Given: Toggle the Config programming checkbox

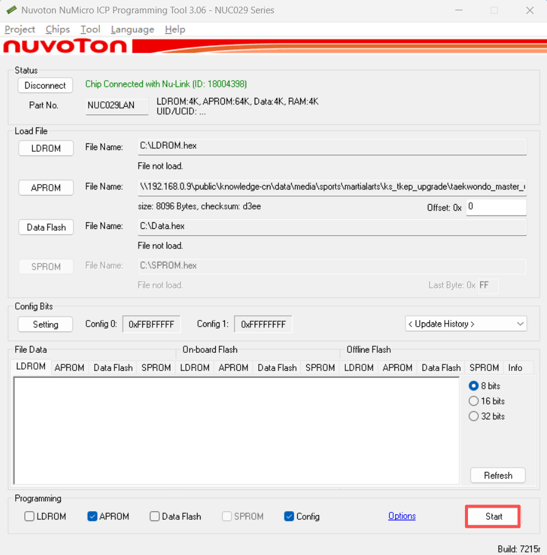Looking at the screenshot, I should tap(289, 517).
